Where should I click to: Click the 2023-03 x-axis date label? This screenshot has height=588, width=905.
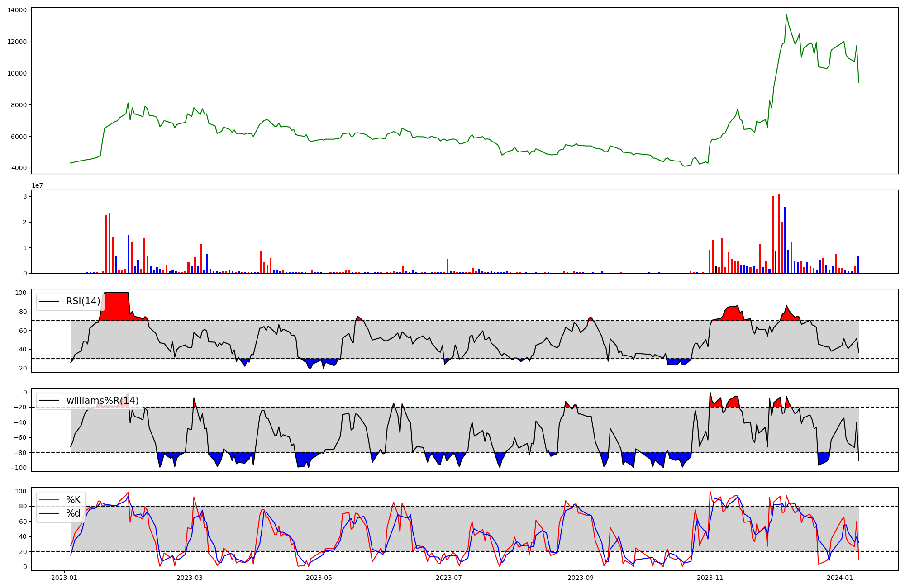[x=190, y=578]
